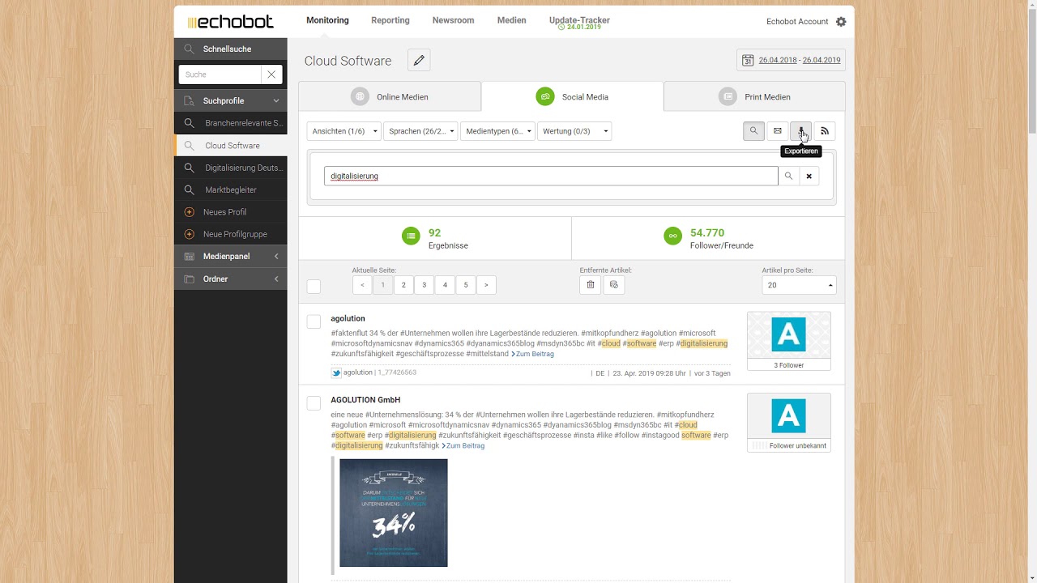Clear the Schnellsuche field with the X
Viewport: 1037px width, 583px height.
pos(271,74)
